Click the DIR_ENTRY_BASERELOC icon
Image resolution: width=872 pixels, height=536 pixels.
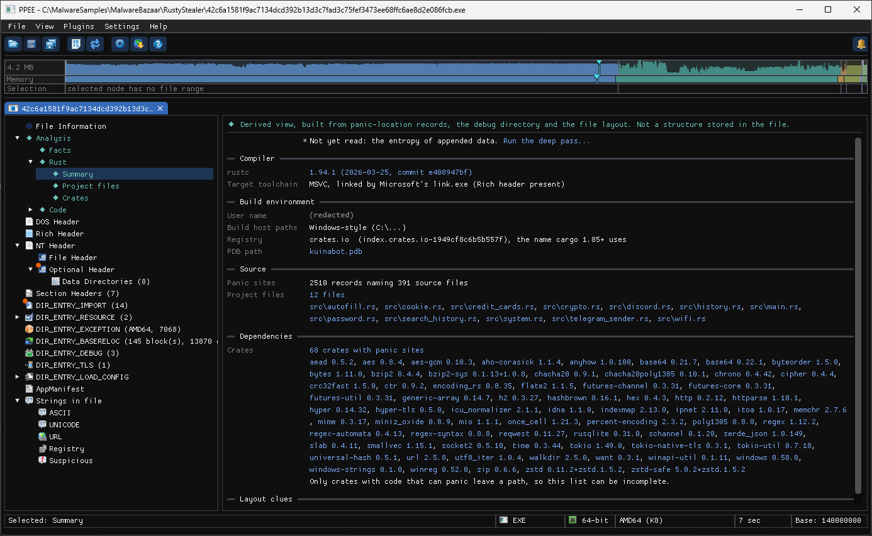pyautogui.click(x=29, y=341)
